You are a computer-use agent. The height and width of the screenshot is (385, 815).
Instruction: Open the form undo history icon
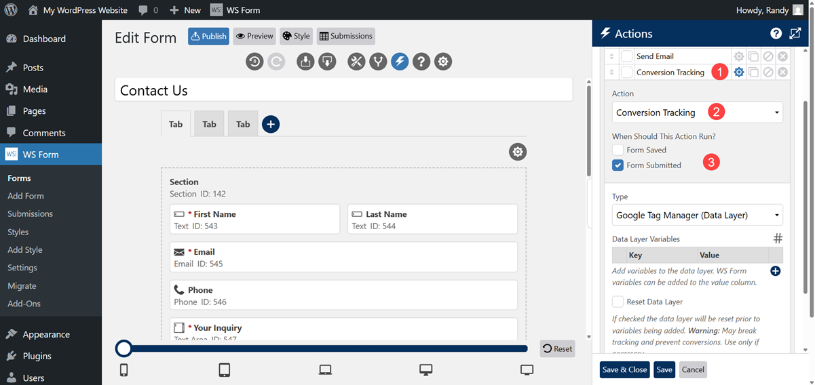[x=254, y=62]
